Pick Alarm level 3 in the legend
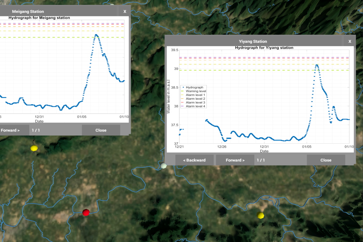Image resolution: width=363 pixels, height=242 pixels. 195,103
